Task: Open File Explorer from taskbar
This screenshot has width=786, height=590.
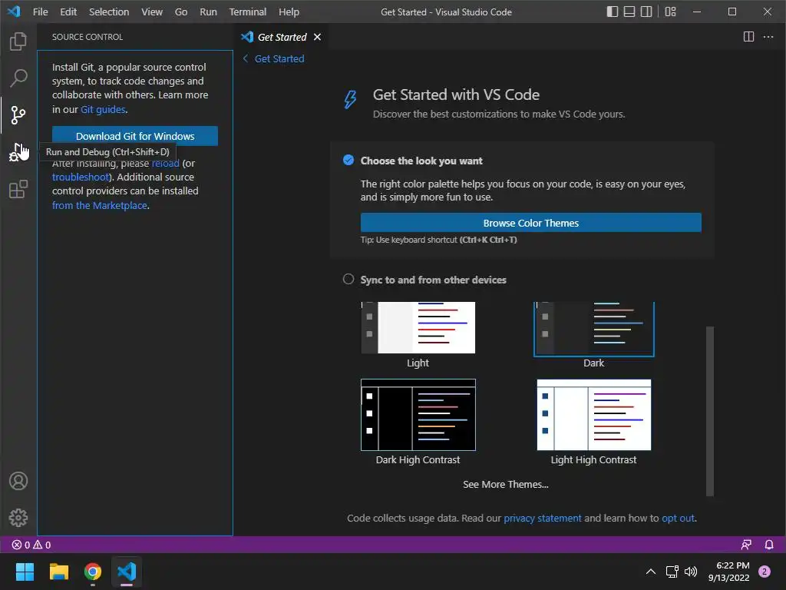Action: tap(58, 572)
